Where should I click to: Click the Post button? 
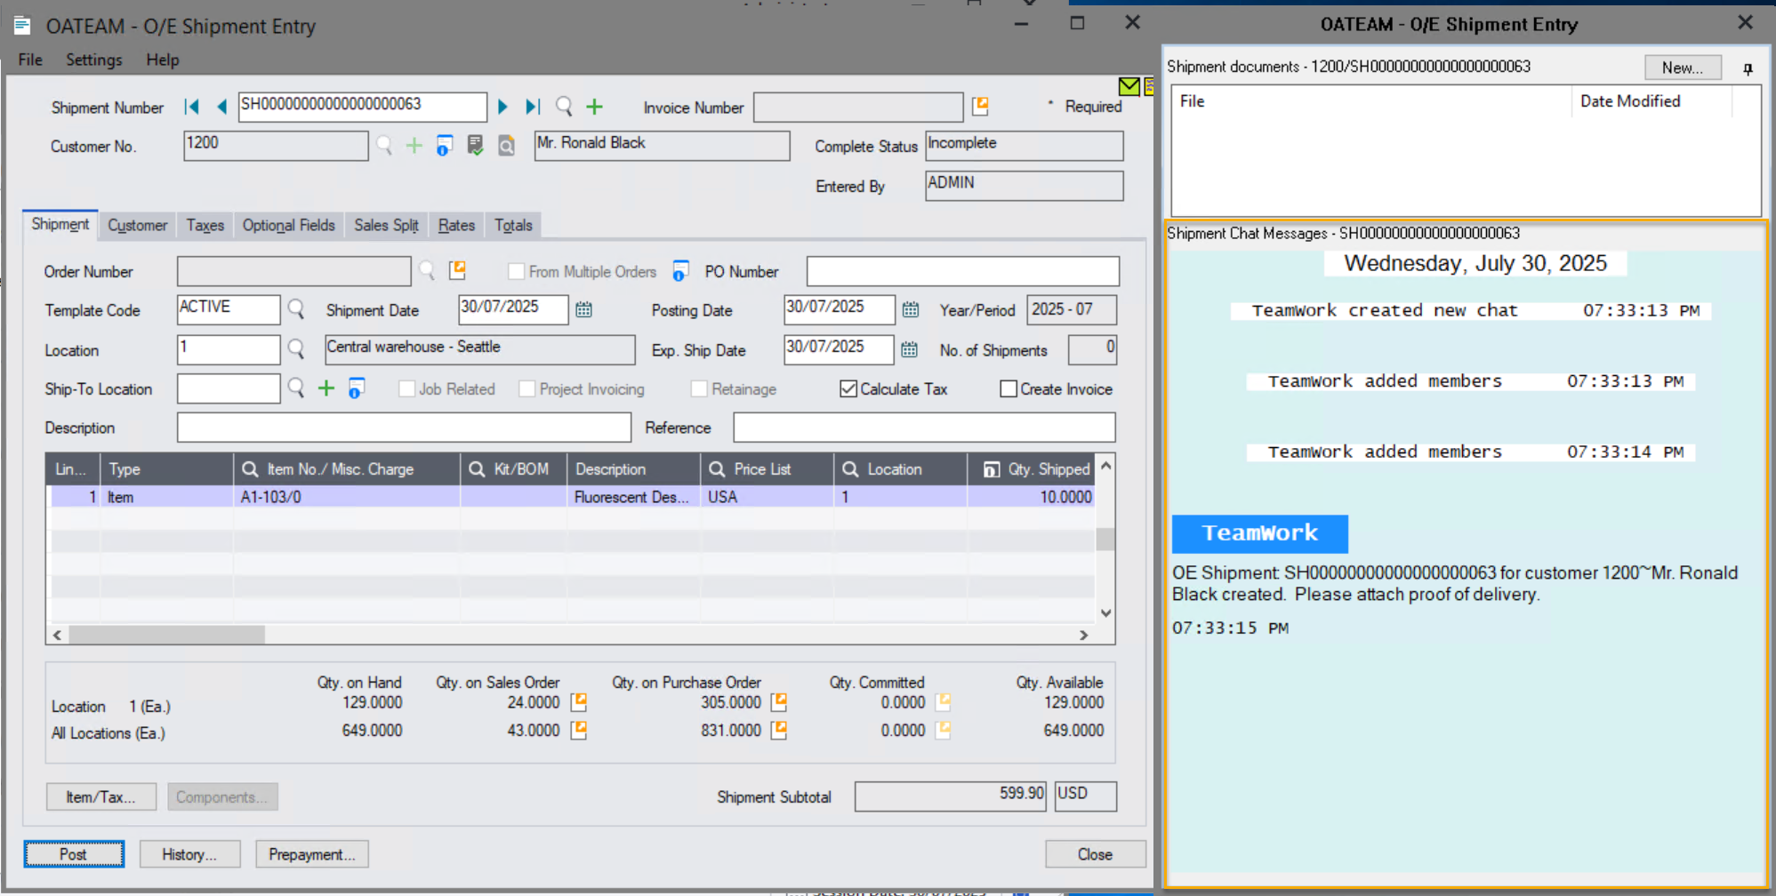point(74,854)
